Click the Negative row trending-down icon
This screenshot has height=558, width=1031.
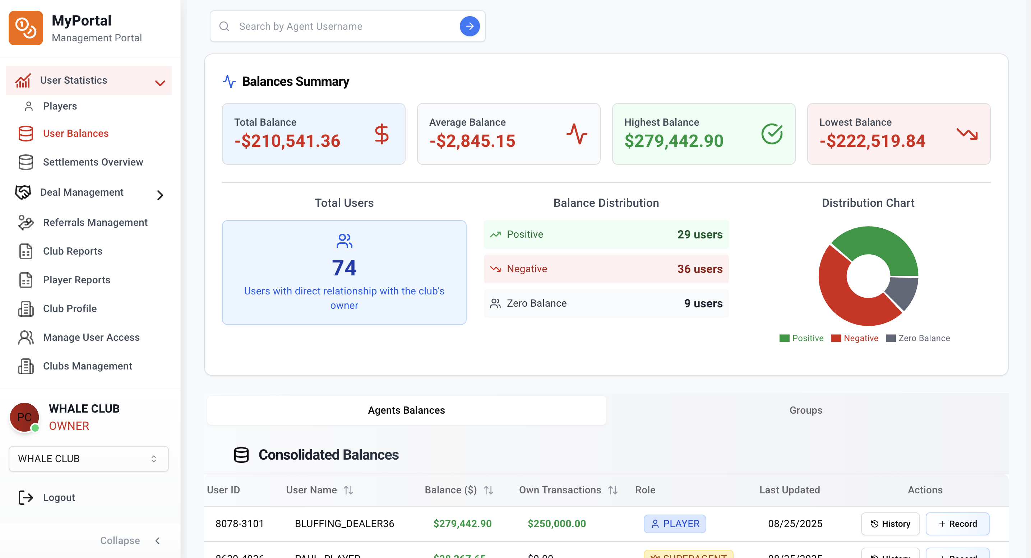495,269
